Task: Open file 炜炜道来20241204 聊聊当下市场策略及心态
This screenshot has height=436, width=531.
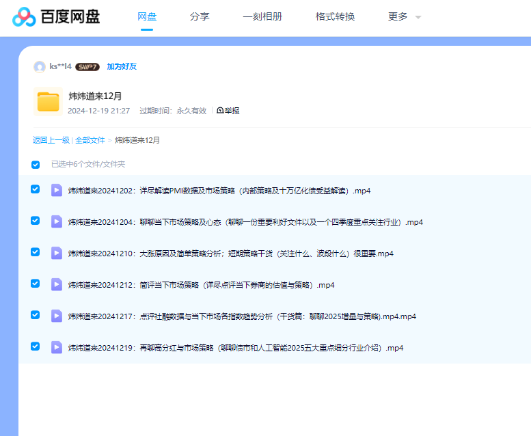Action: point(245,222)
